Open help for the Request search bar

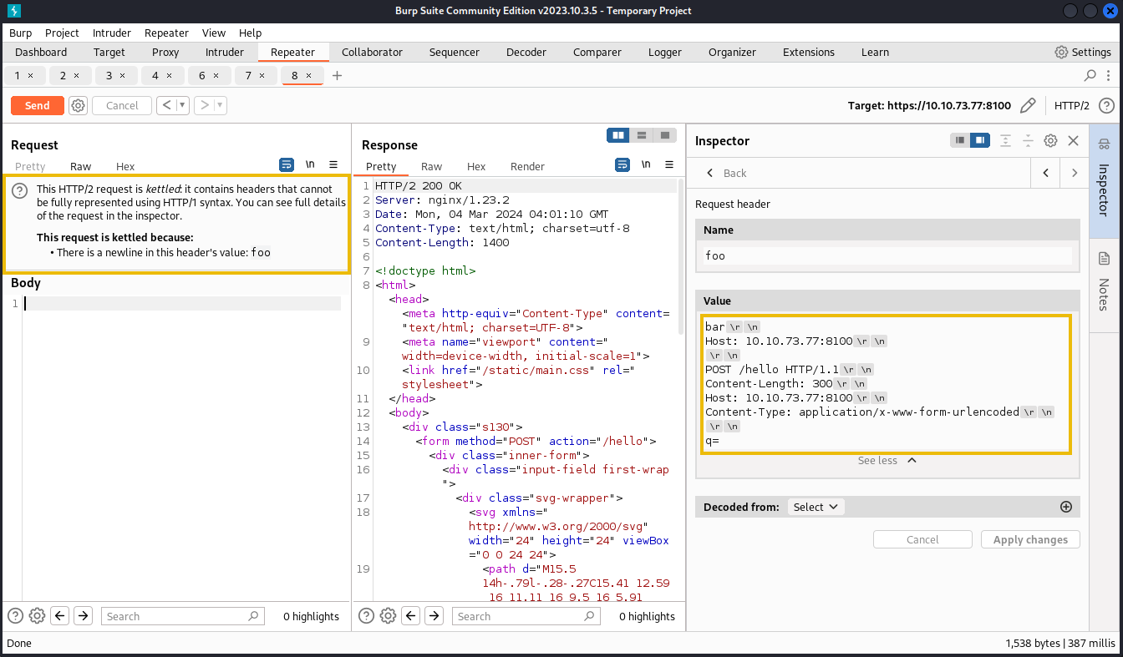coord(15,616)
